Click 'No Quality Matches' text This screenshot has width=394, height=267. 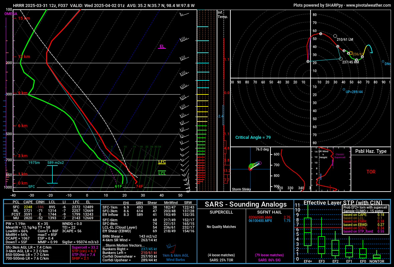pos(221,227)
